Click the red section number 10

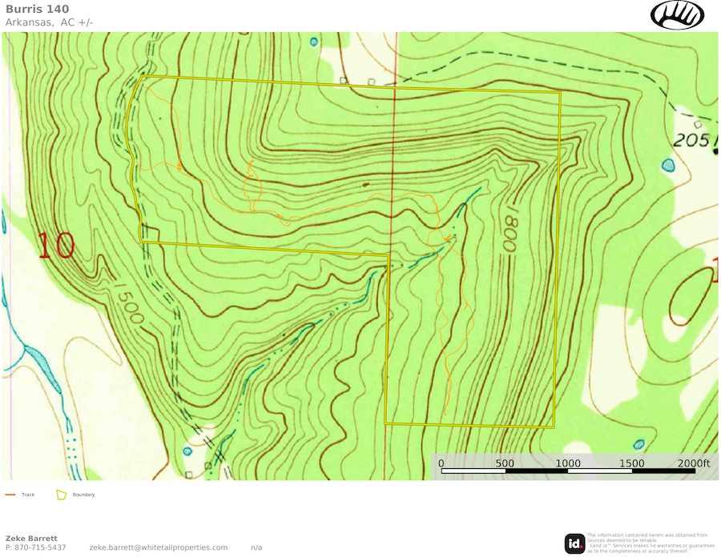pos(56,246)
